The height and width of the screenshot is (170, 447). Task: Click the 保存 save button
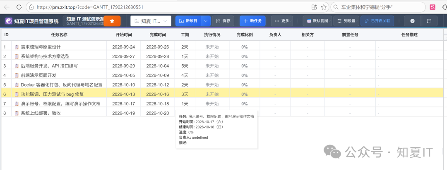pyautogui.click(x=223, y=21)
